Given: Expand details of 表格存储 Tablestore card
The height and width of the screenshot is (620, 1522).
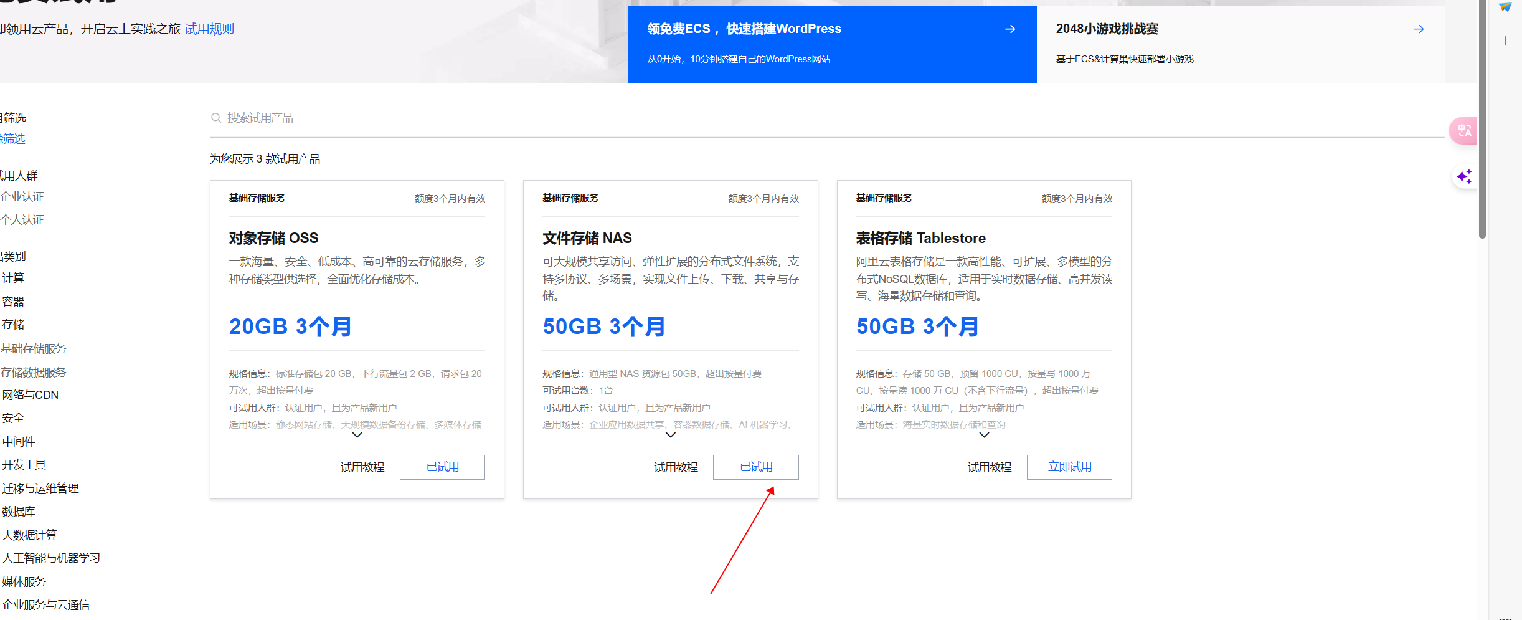Looking at the screenshot, I should tap(984, 435).
